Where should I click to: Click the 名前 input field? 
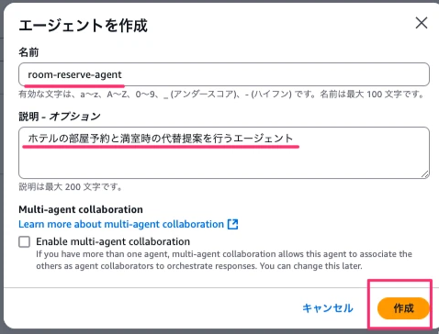tap(224, 74)
